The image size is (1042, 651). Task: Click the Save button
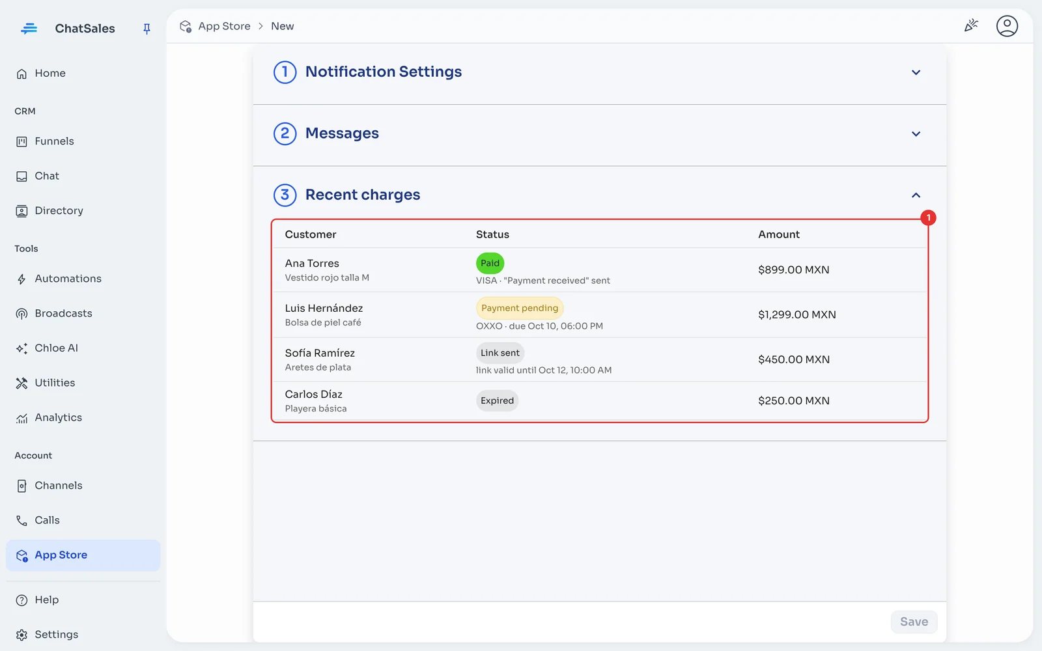(914, 622)
